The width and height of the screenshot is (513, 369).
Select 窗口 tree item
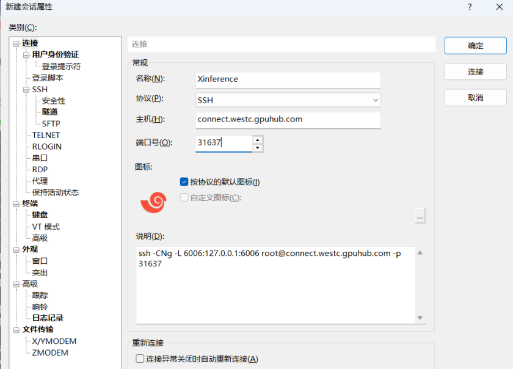click(x=40, y=261)
